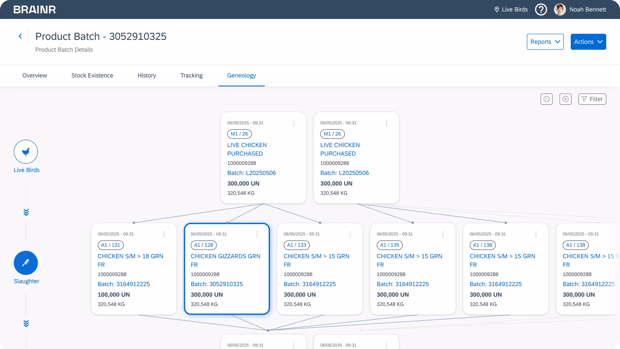The height and width of the screenshot is (349, 620).
Task: Click info icon on A1 / 131 card
Action: (164, 234)
